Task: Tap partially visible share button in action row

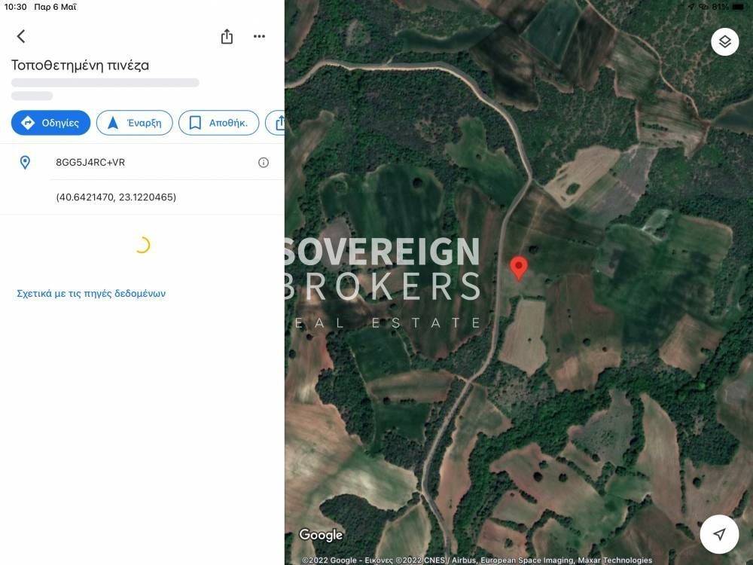Action: click(x=276, y=123)
